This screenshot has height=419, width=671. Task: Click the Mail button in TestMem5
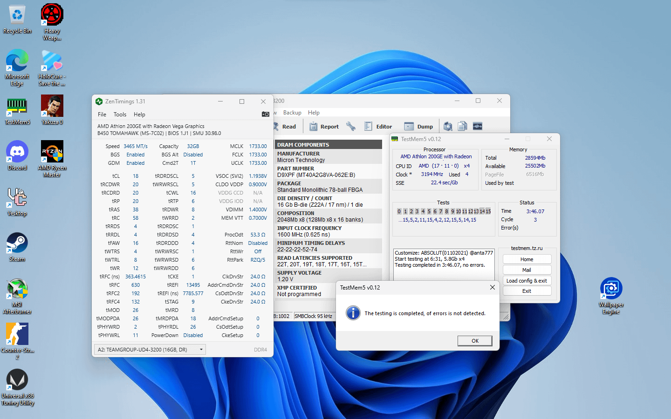click(x=527, y=270)
